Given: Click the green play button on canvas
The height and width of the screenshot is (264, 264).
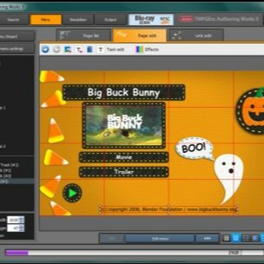Looking at the screenshot, I should tap(72, 193).
